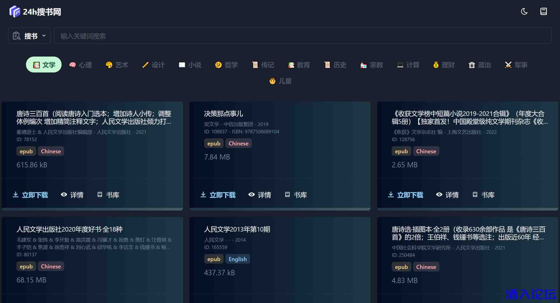Click the English language tag
The height and width of the screenshot is (303, 560).
[237, 259]
